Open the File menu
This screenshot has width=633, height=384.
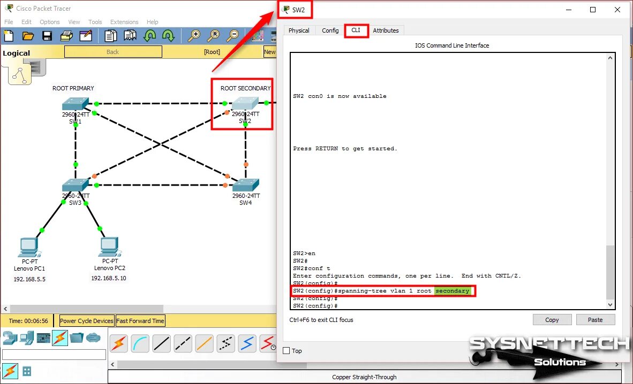[x=9, y=22]
